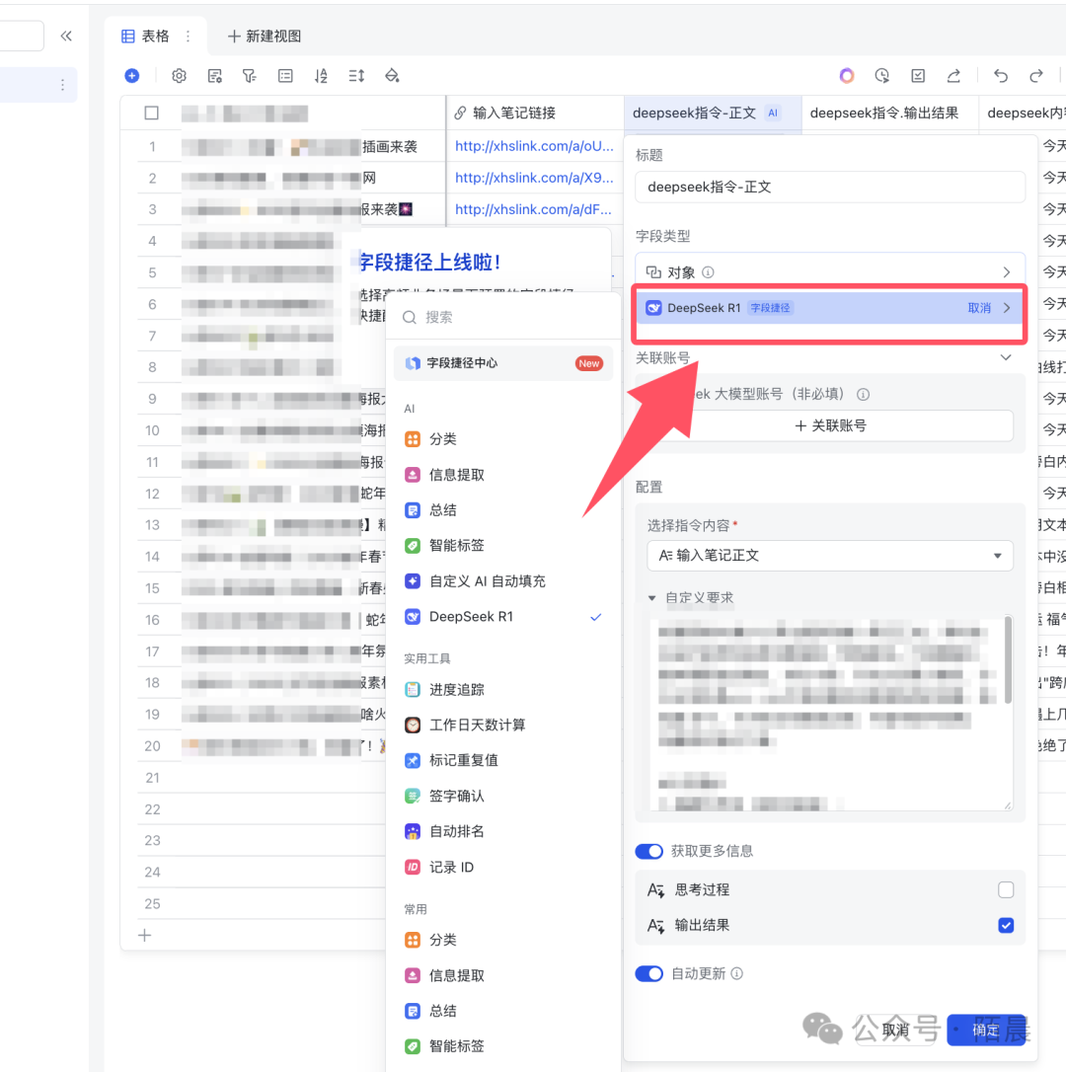Choose AI 智能标签 field shortcut
1066x1072 pixels.
pos(503,546)
